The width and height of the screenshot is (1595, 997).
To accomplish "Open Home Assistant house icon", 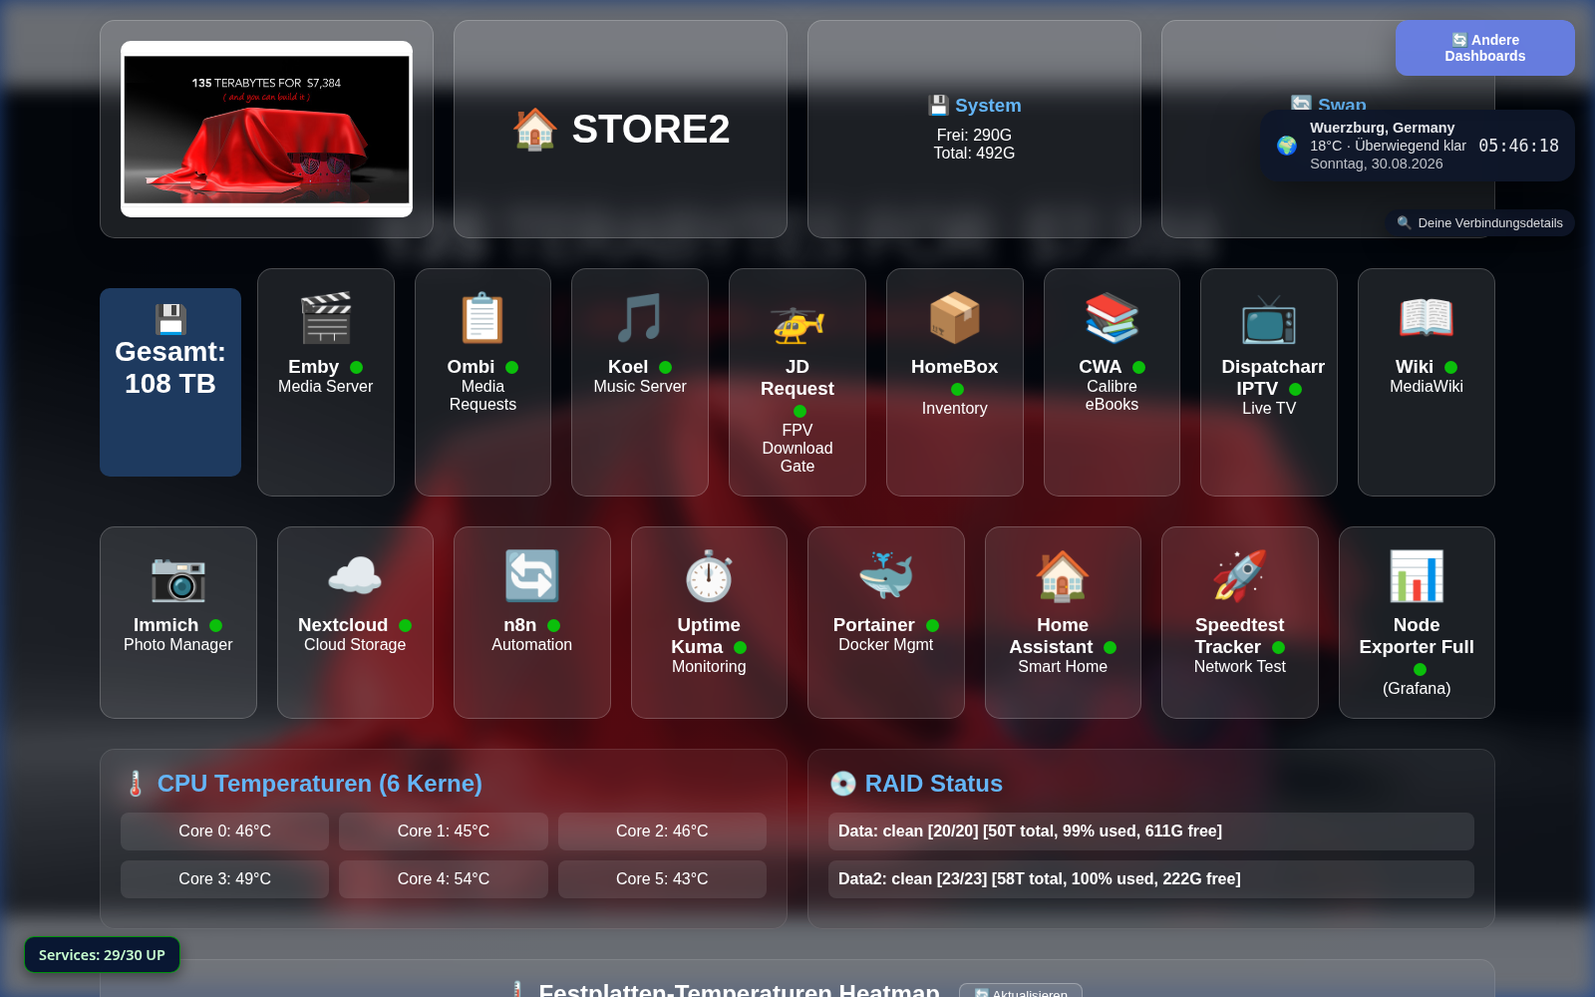I will tap(1063, 576).
